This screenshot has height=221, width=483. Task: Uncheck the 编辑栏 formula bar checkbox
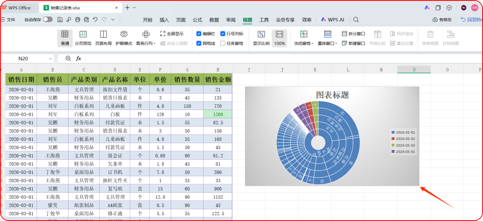(x=199, y=34)
